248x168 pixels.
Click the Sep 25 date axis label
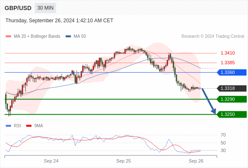coord(124,161)
